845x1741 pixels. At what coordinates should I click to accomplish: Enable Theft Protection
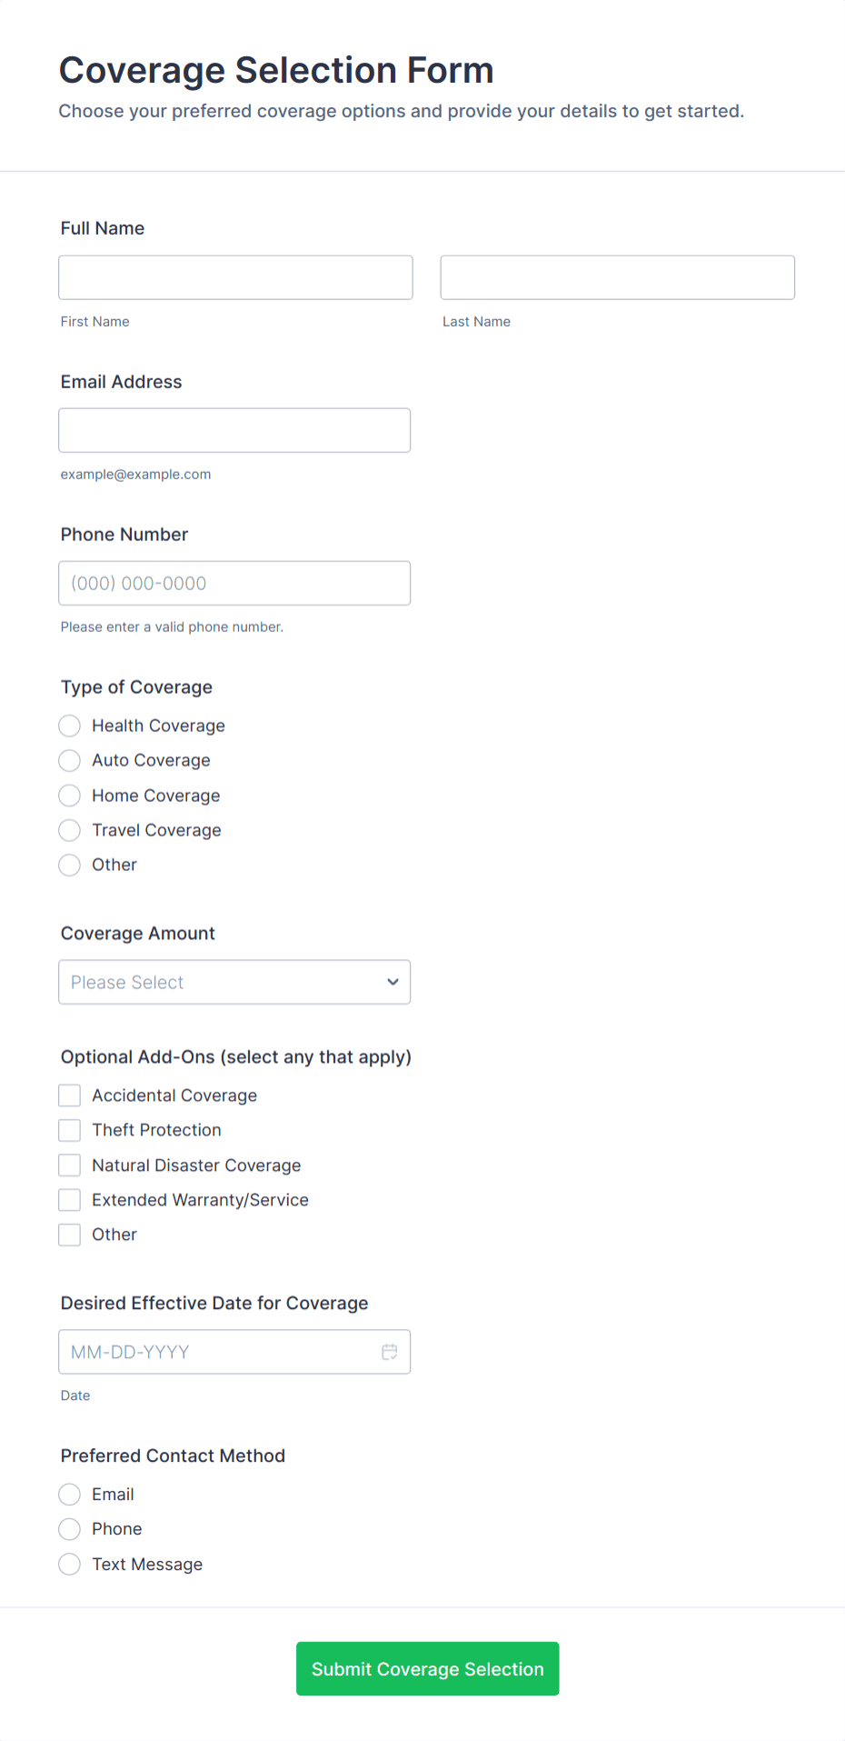click(69, 1130)
